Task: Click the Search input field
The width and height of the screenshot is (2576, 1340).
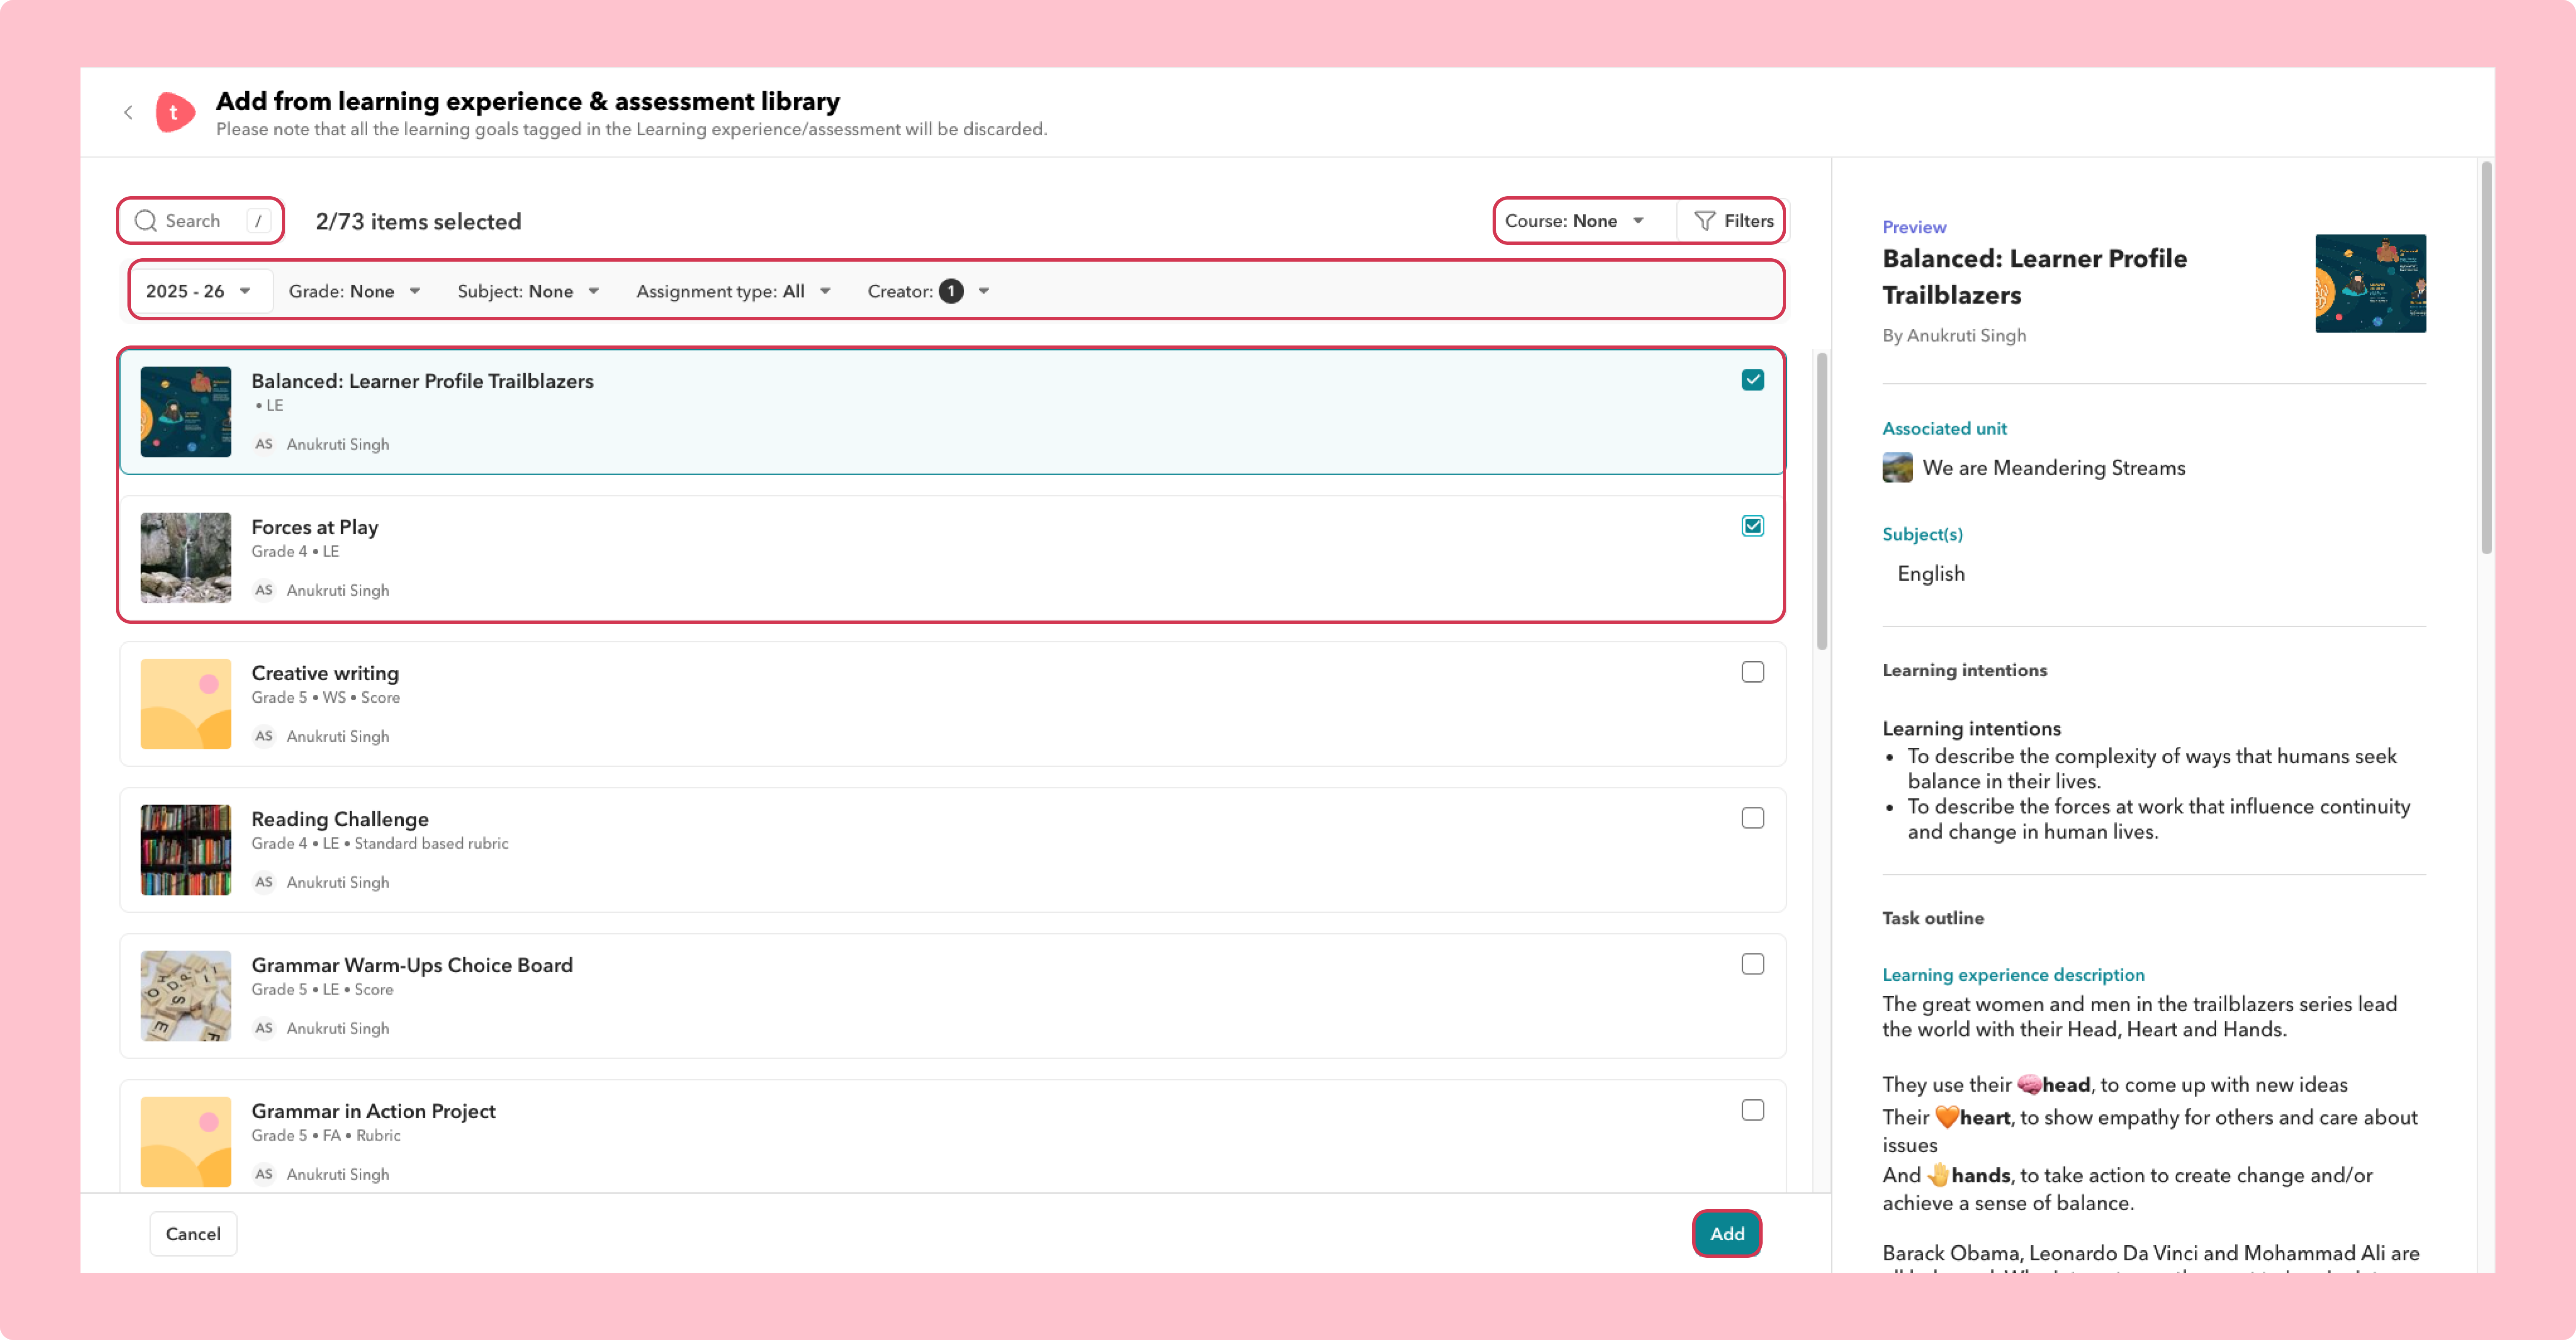Action: pyautogui.click(x=201, y=221)
